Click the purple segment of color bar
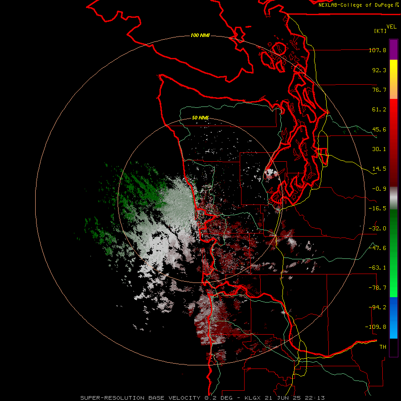The width and height of the screenshot is (401, 401). pyautogui.click(x=393, y=49)
